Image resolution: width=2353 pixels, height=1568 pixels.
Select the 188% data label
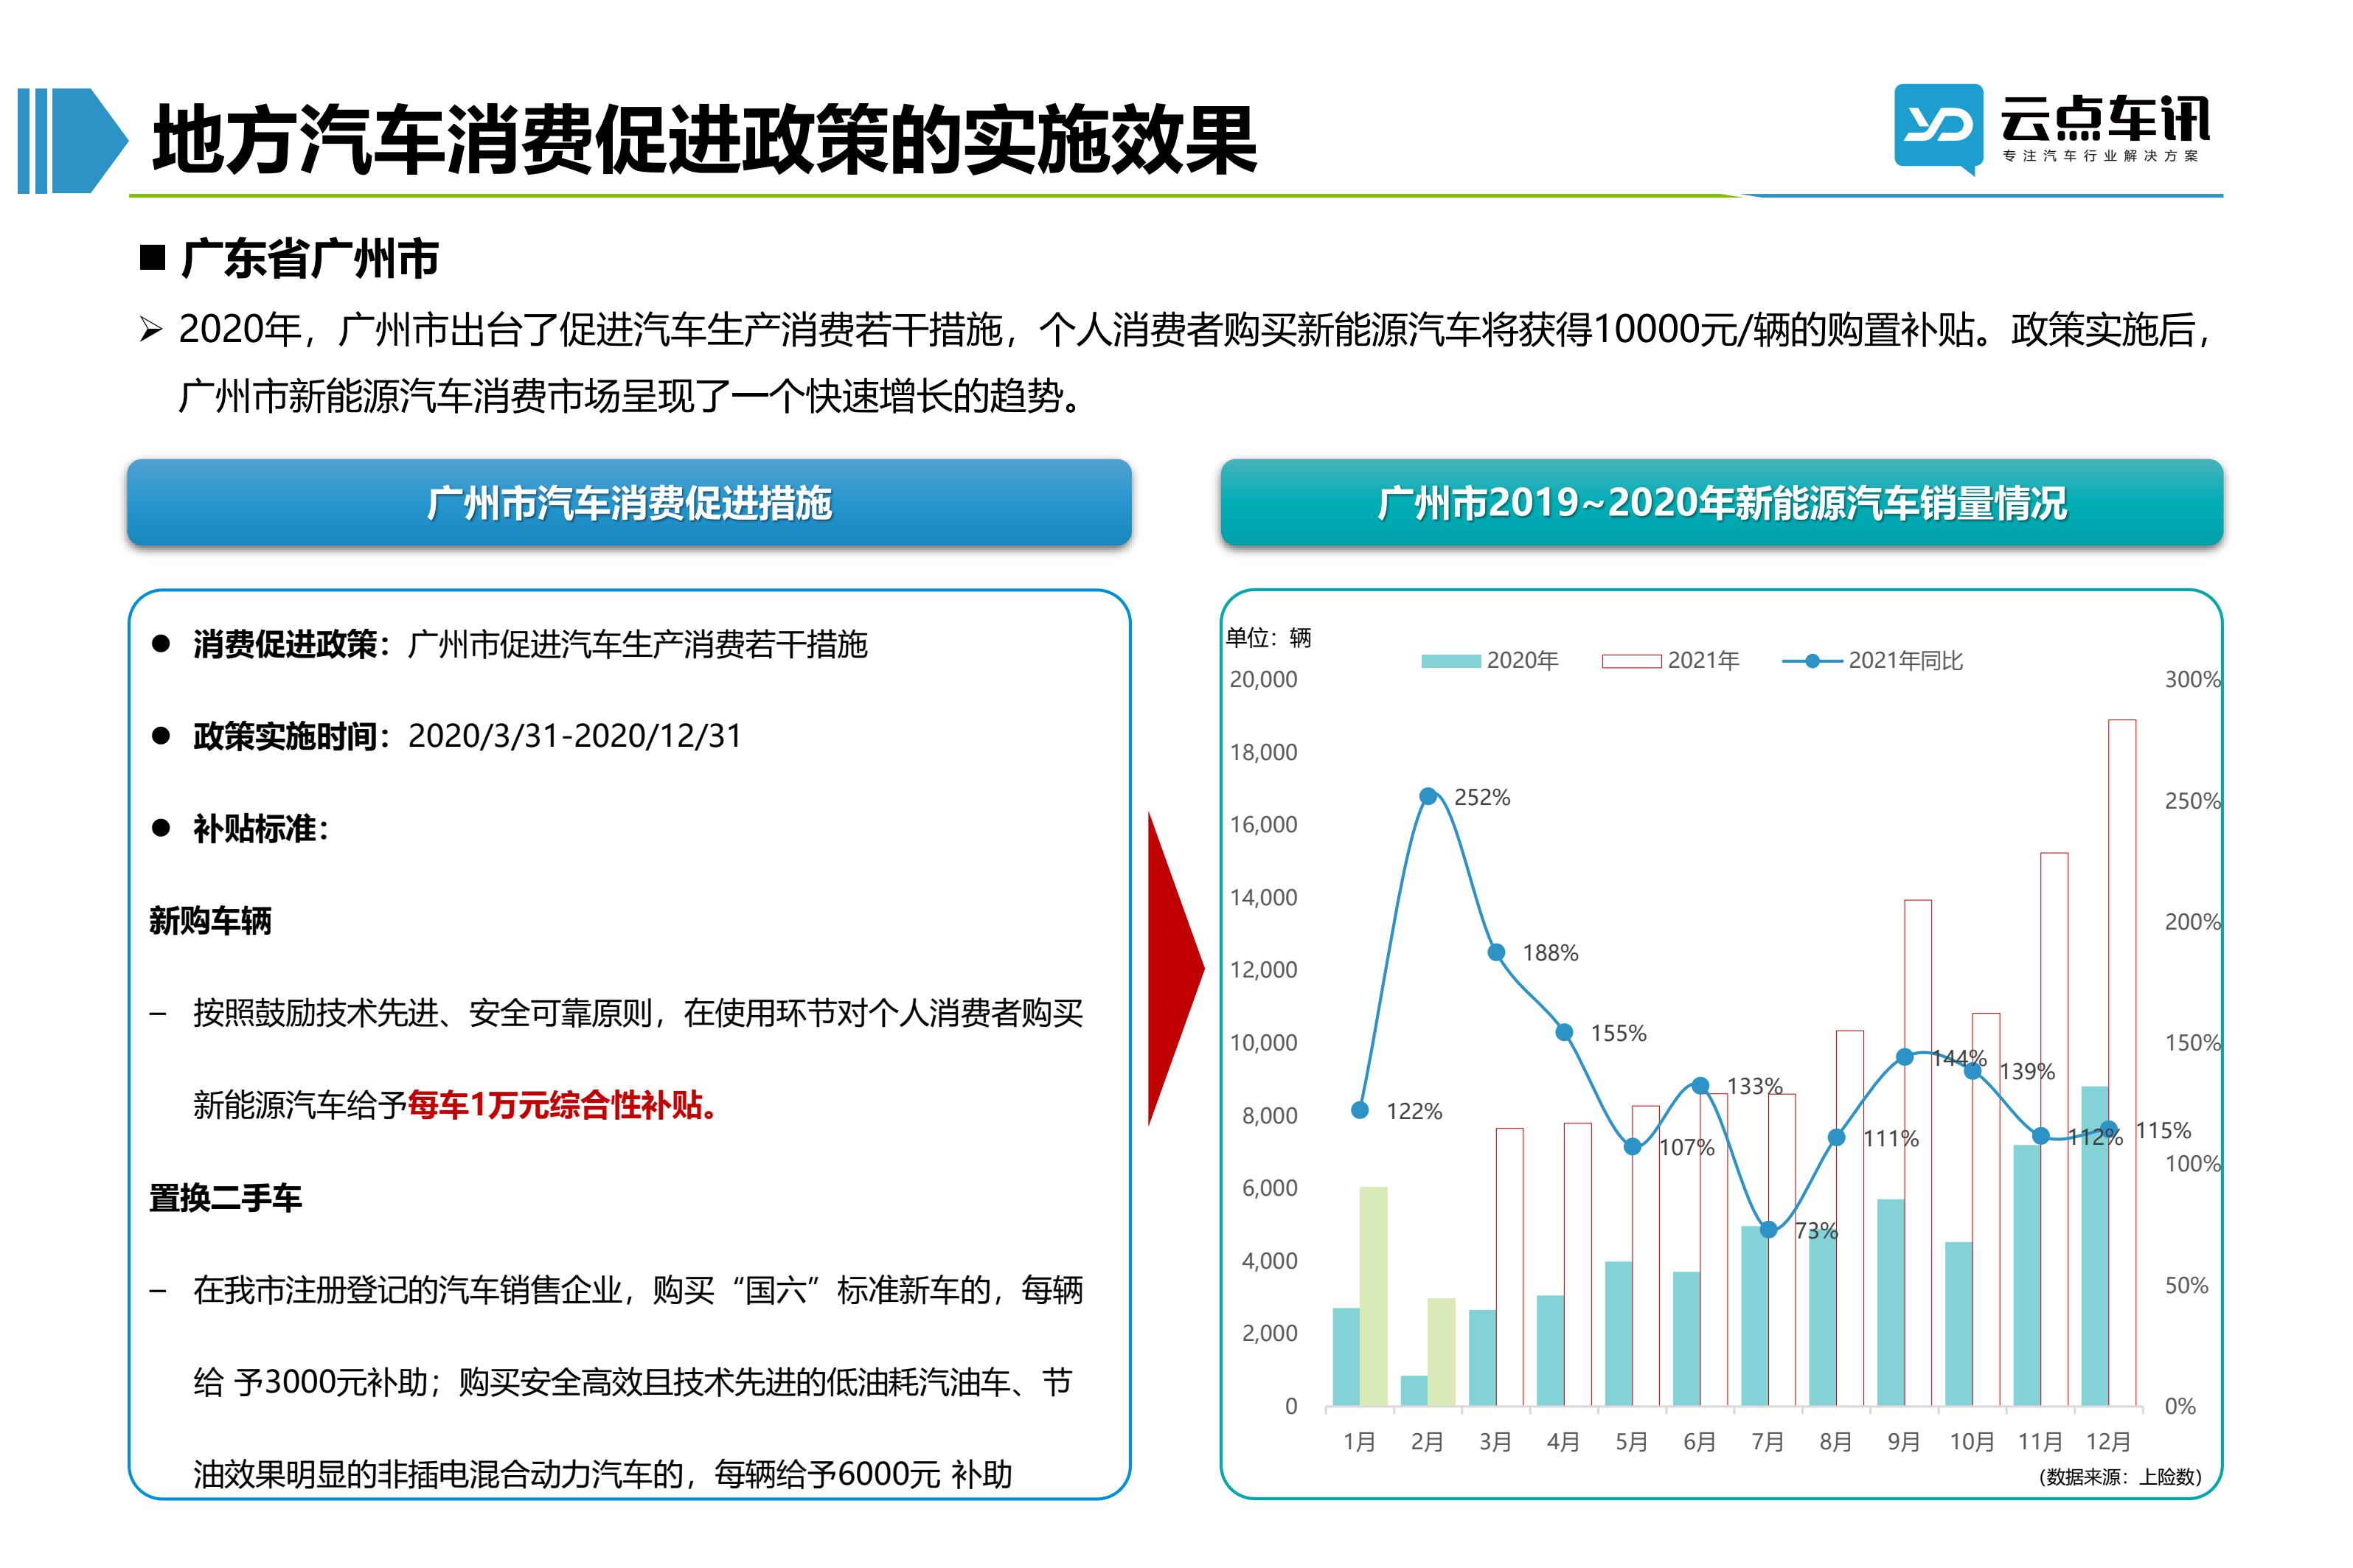tap(1550, 953)
